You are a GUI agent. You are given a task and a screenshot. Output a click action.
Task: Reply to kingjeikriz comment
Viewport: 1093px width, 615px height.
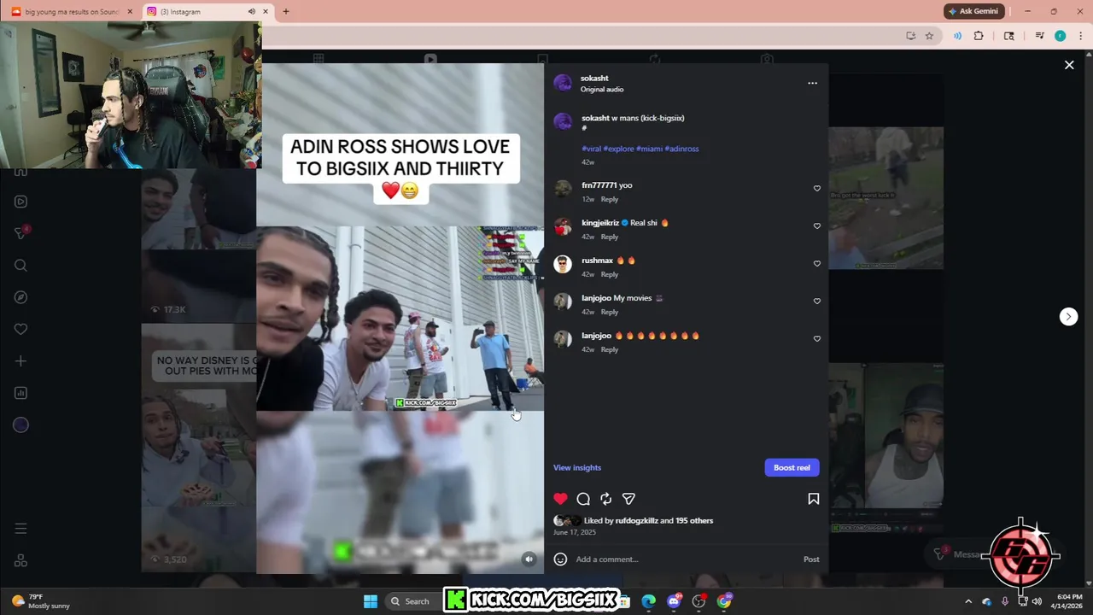pos(610,237)
